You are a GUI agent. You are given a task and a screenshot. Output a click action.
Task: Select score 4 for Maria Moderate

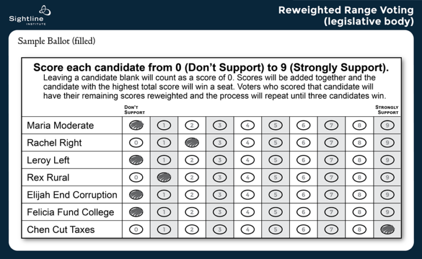coord(248,125)
